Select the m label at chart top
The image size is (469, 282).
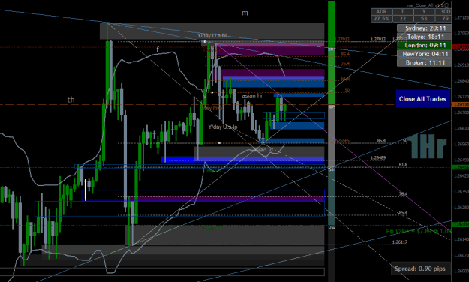(x=245, y=13)
